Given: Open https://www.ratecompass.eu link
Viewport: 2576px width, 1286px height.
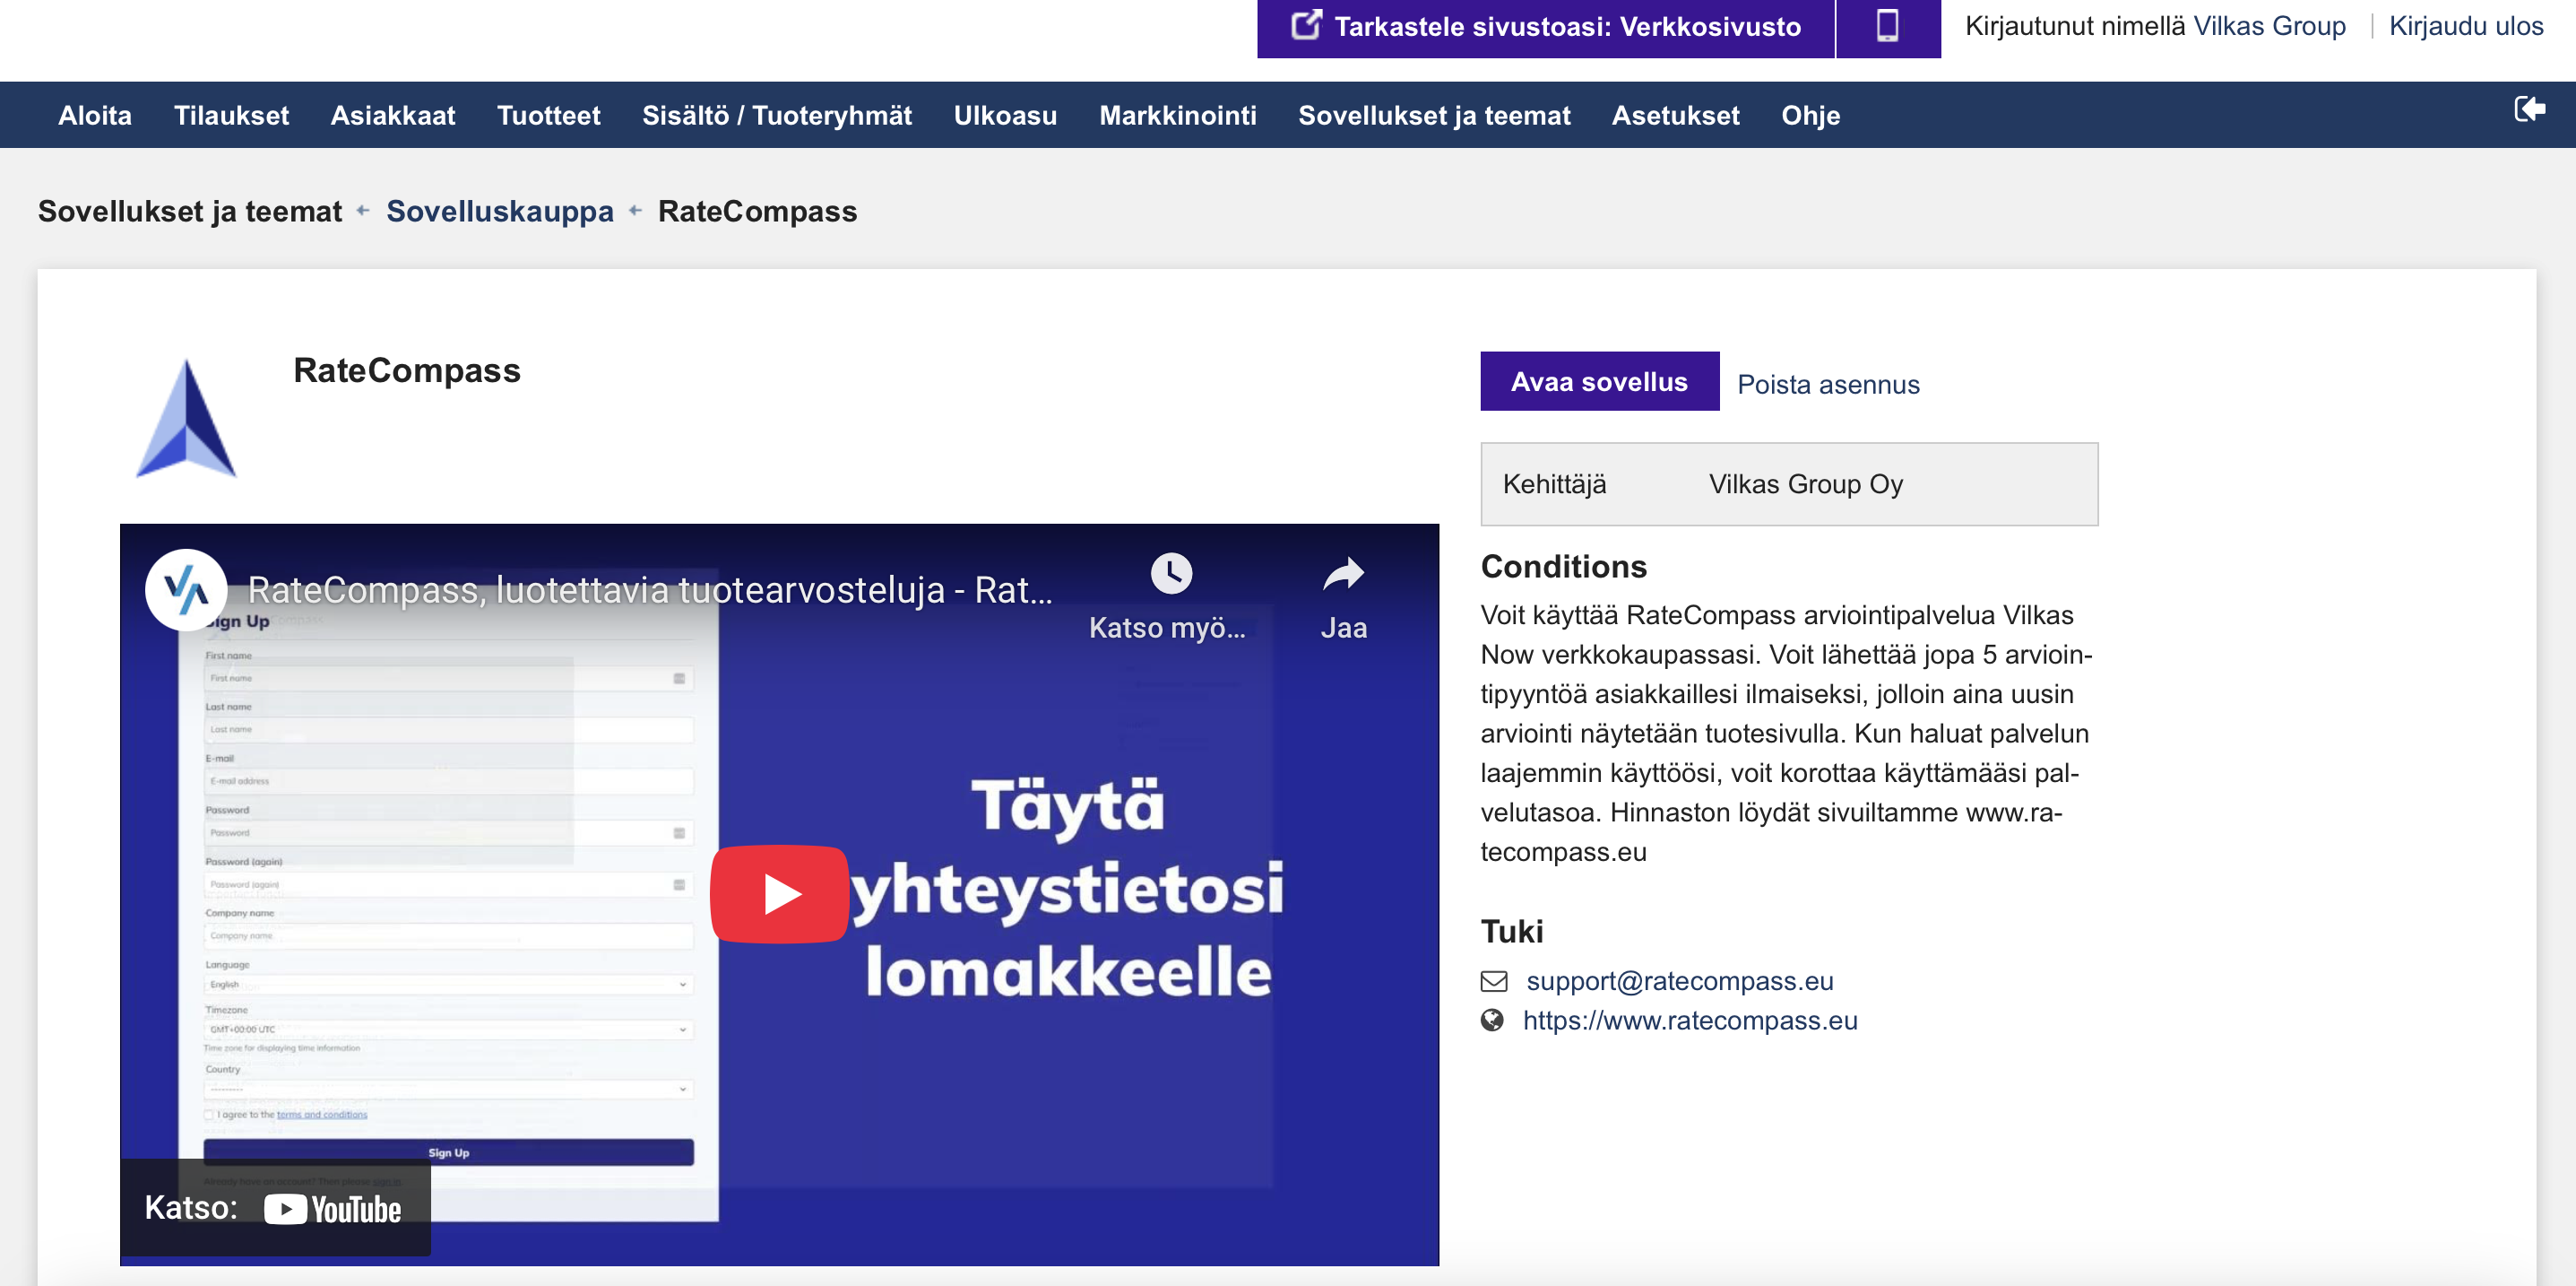Looking at the screenshot, I should 1690,1020.
